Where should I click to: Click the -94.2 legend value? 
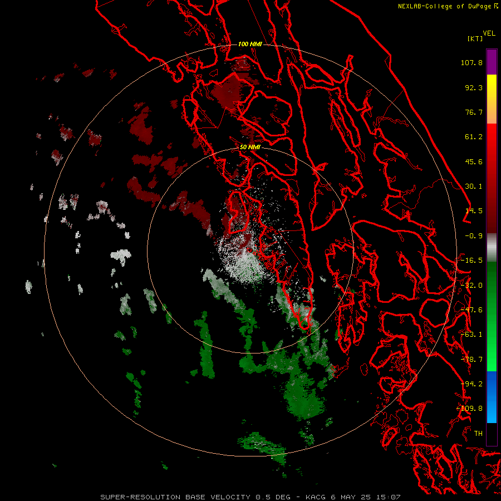click(x=471, y=384)
